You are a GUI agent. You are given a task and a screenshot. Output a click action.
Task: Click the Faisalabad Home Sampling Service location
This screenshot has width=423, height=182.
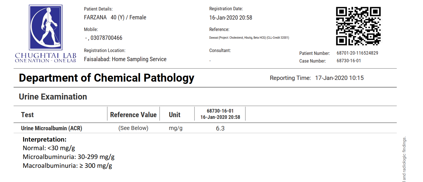tap(125, 59)
